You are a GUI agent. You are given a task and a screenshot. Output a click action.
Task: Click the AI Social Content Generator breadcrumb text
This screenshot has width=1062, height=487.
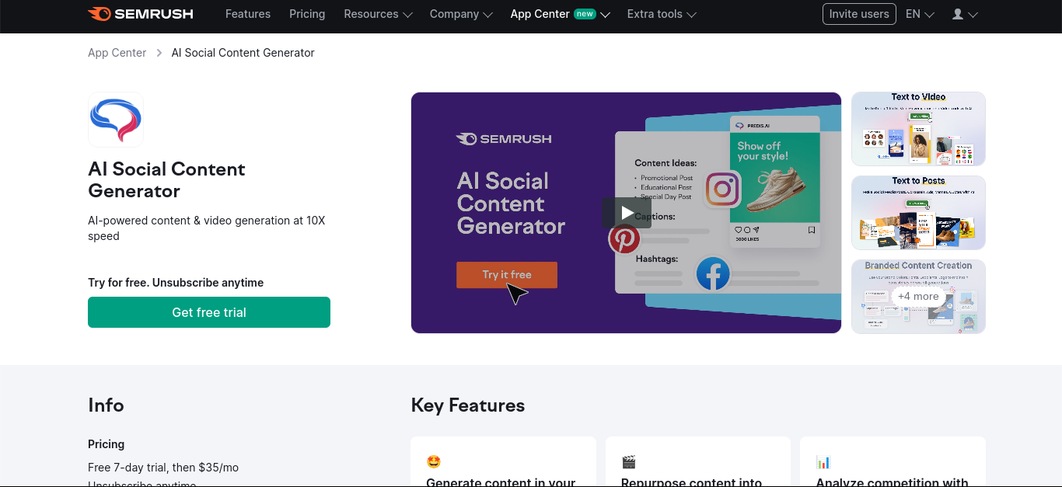coord(243,53)
